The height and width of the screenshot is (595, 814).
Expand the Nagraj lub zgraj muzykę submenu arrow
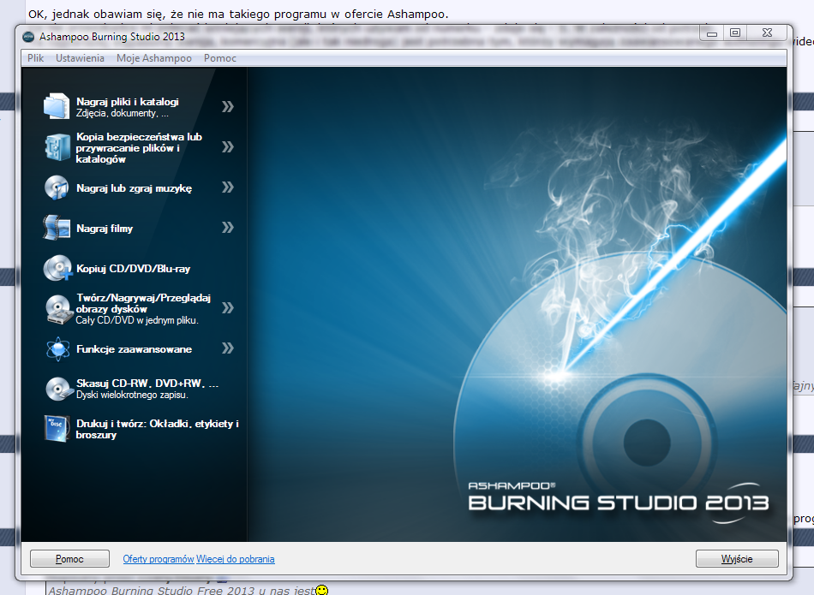click(x=228, y=187)
